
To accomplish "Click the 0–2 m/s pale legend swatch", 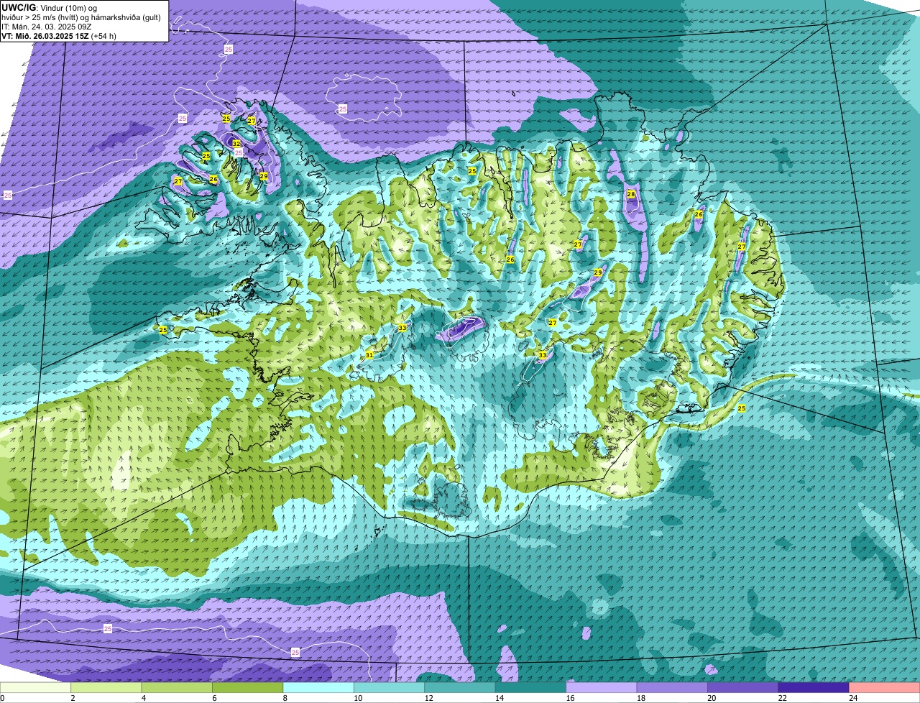I will point(36,688).
